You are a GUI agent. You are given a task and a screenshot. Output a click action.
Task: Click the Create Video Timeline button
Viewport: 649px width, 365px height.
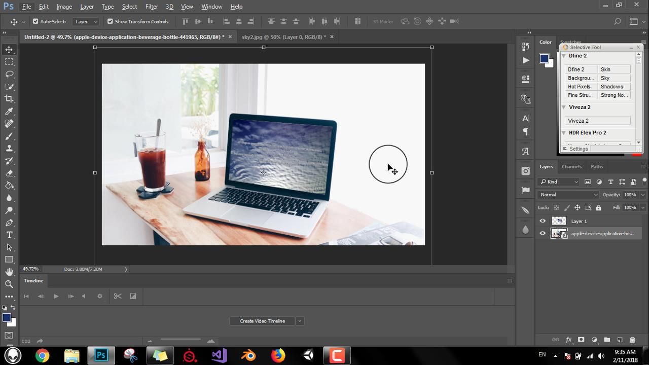point(262,321)
